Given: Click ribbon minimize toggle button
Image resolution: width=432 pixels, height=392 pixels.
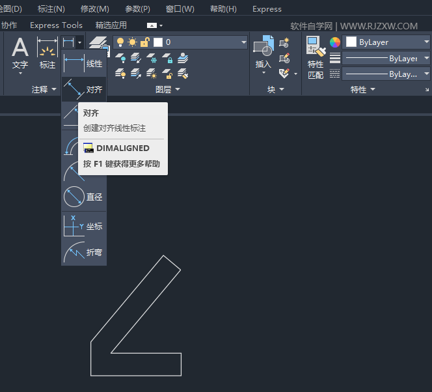Looking at the screenshot, I should pyautogui.click(x=152, y=25).
